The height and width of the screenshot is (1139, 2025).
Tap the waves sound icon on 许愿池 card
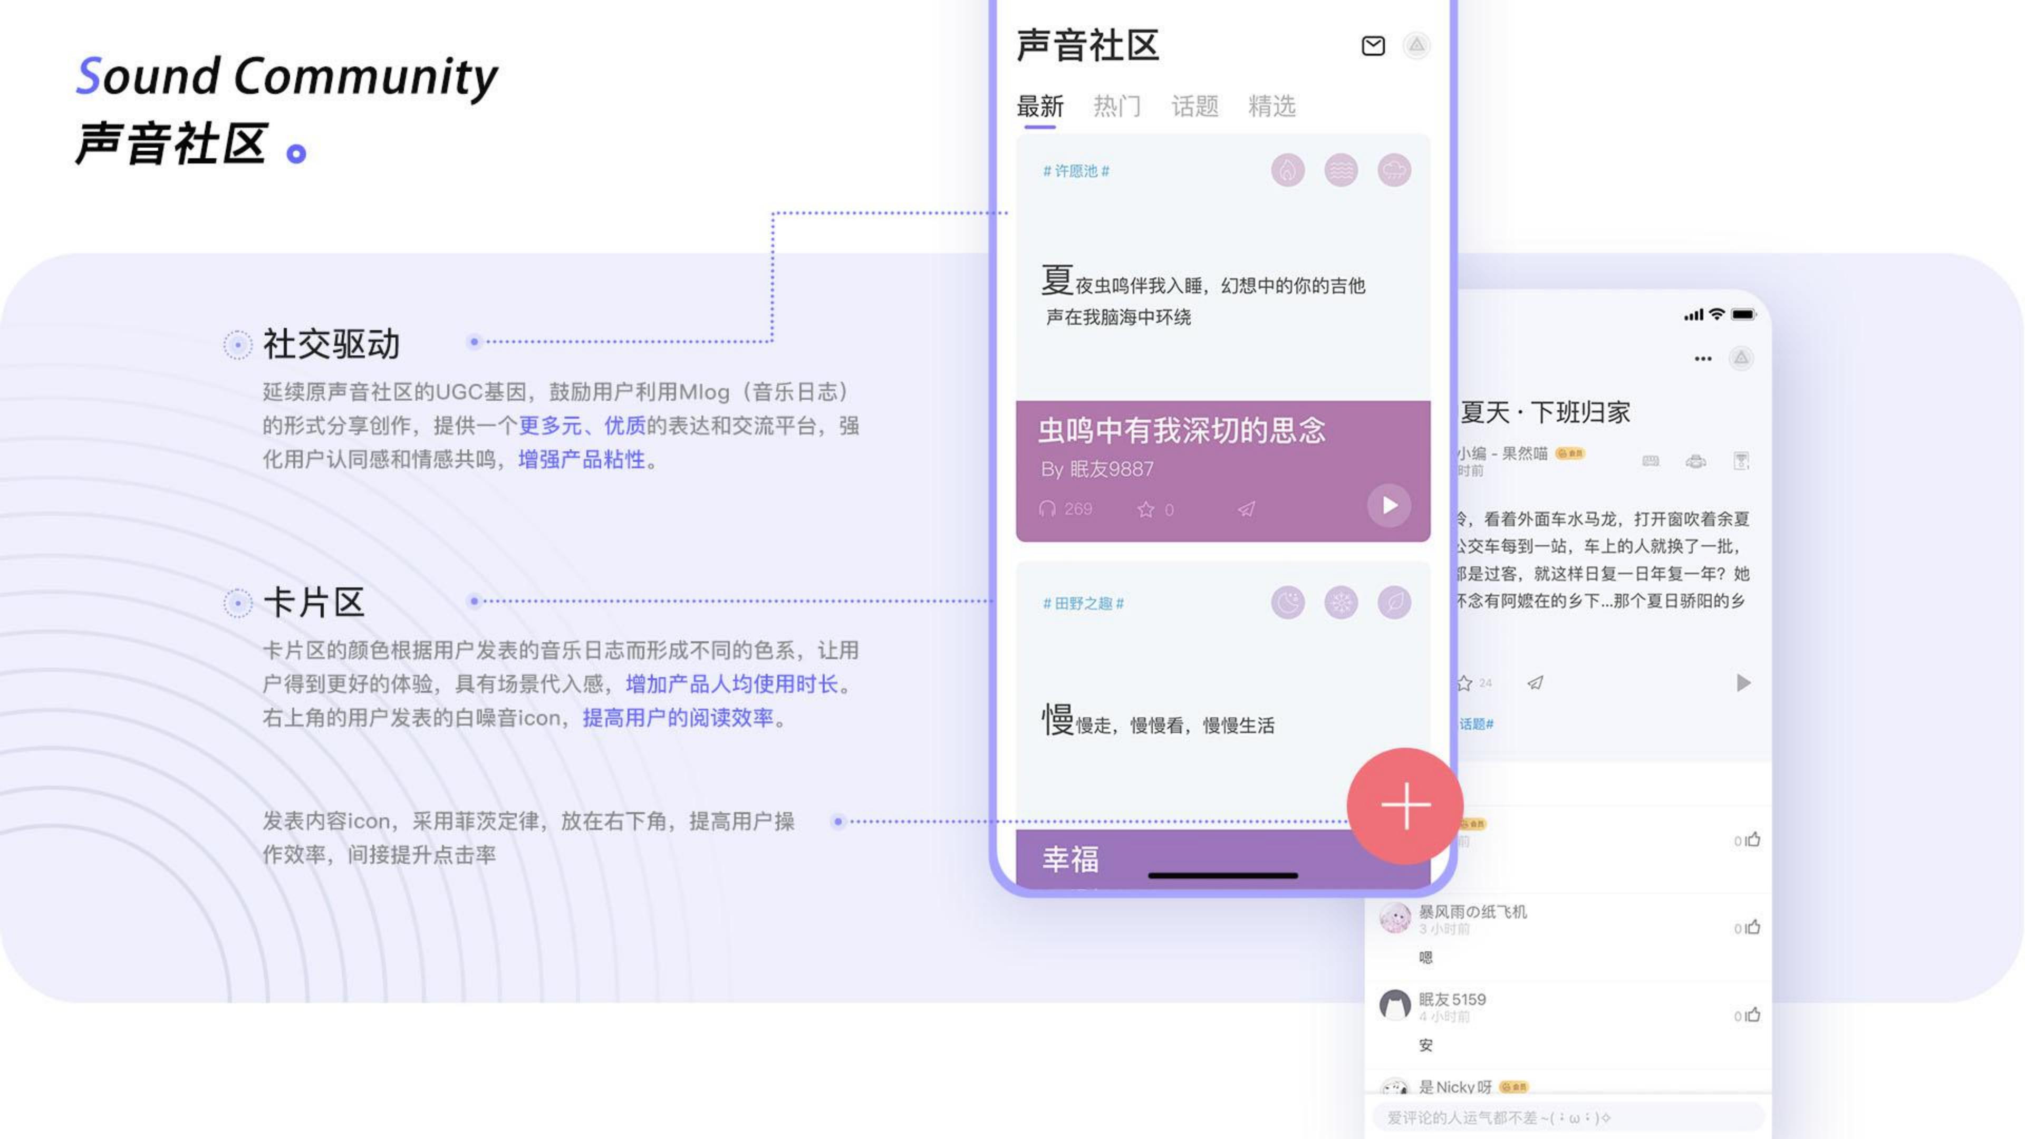click(1341, 170)
